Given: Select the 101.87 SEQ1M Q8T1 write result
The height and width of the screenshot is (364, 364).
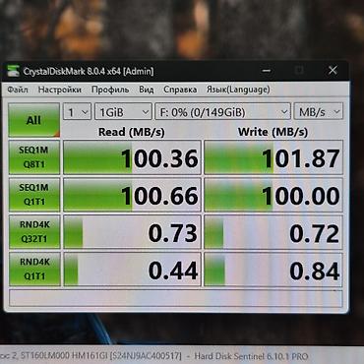Looking at the screenshot, I should 273,157.
